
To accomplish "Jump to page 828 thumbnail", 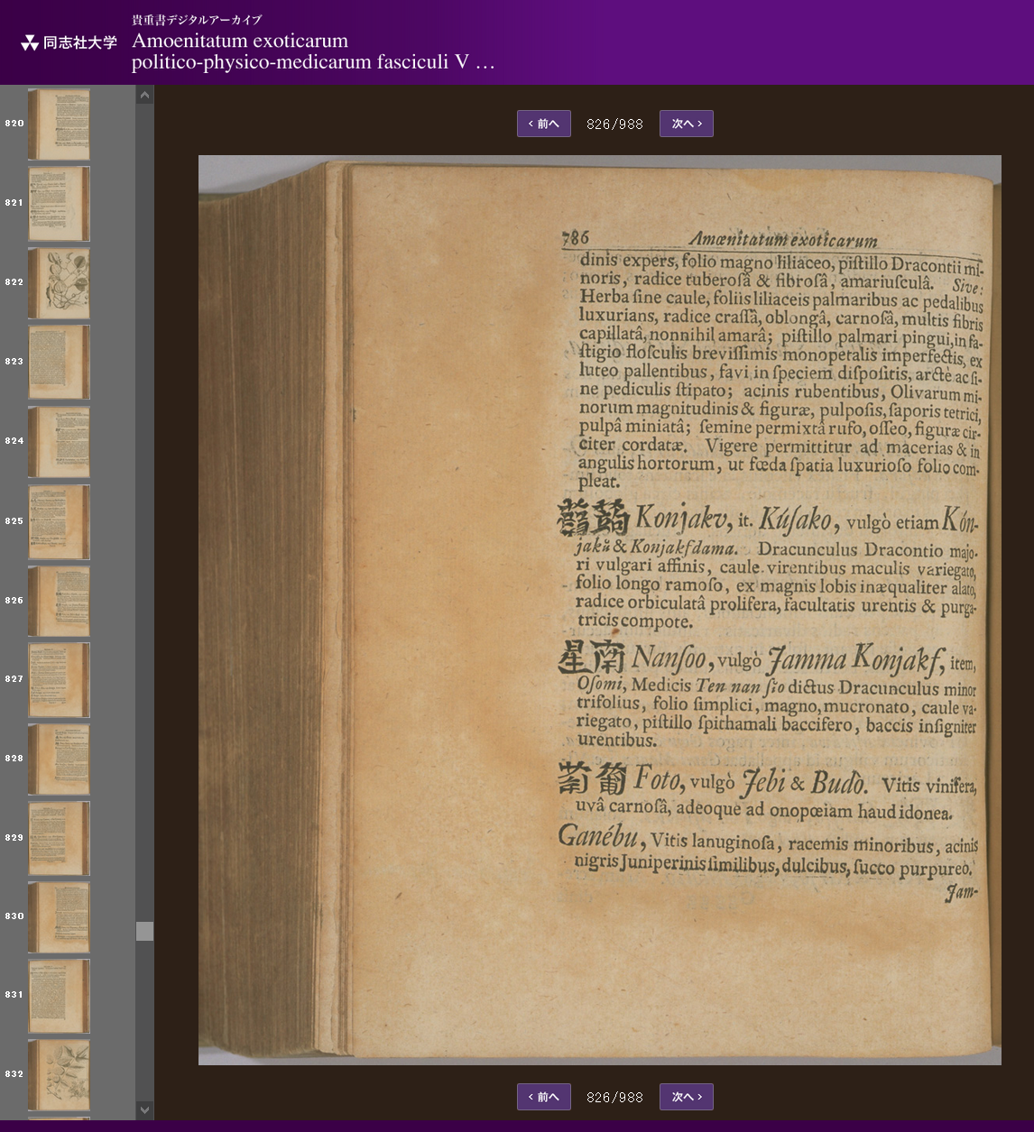I will (x=59, y=759).
